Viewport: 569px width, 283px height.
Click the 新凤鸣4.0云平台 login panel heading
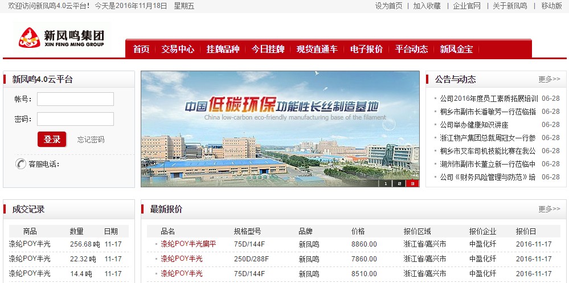click(43, 80)
